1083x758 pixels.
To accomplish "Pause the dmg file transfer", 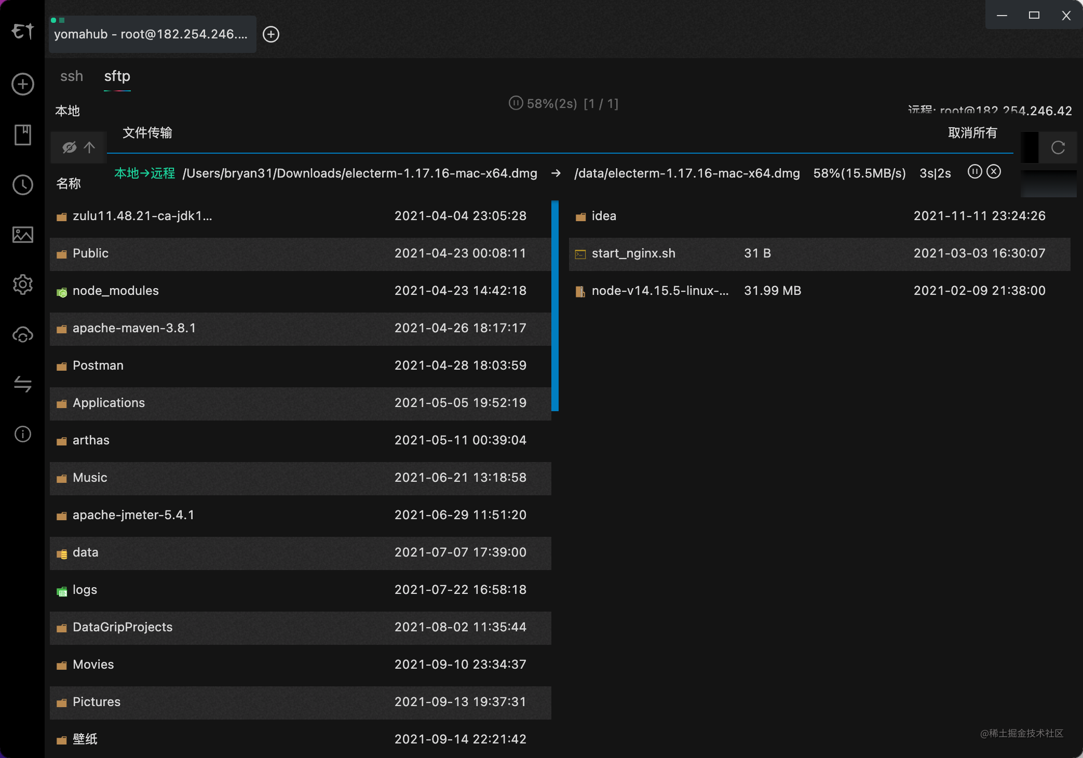I will coord(975,172).
